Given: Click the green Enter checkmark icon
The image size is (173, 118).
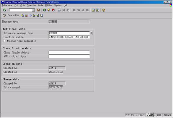Looking at the screenshot, I should pos(5,10).
